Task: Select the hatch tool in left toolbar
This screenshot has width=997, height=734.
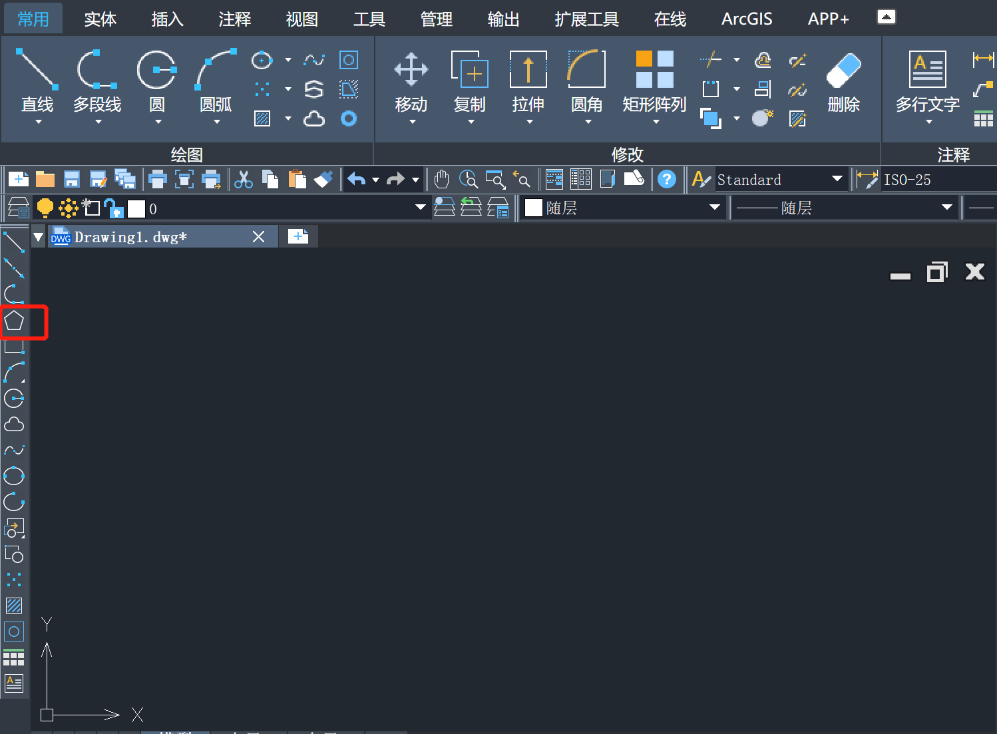Action: click(14, 606)
